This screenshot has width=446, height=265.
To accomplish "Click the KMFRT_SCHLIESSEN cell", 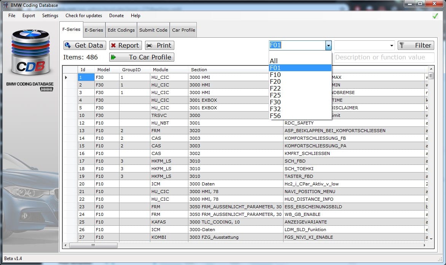I will coord(354,153).
